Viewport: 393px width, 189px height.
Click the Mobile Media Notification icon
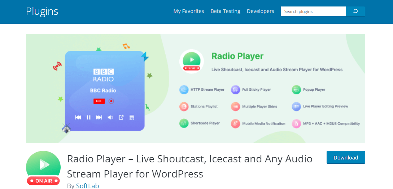(235, 123)
